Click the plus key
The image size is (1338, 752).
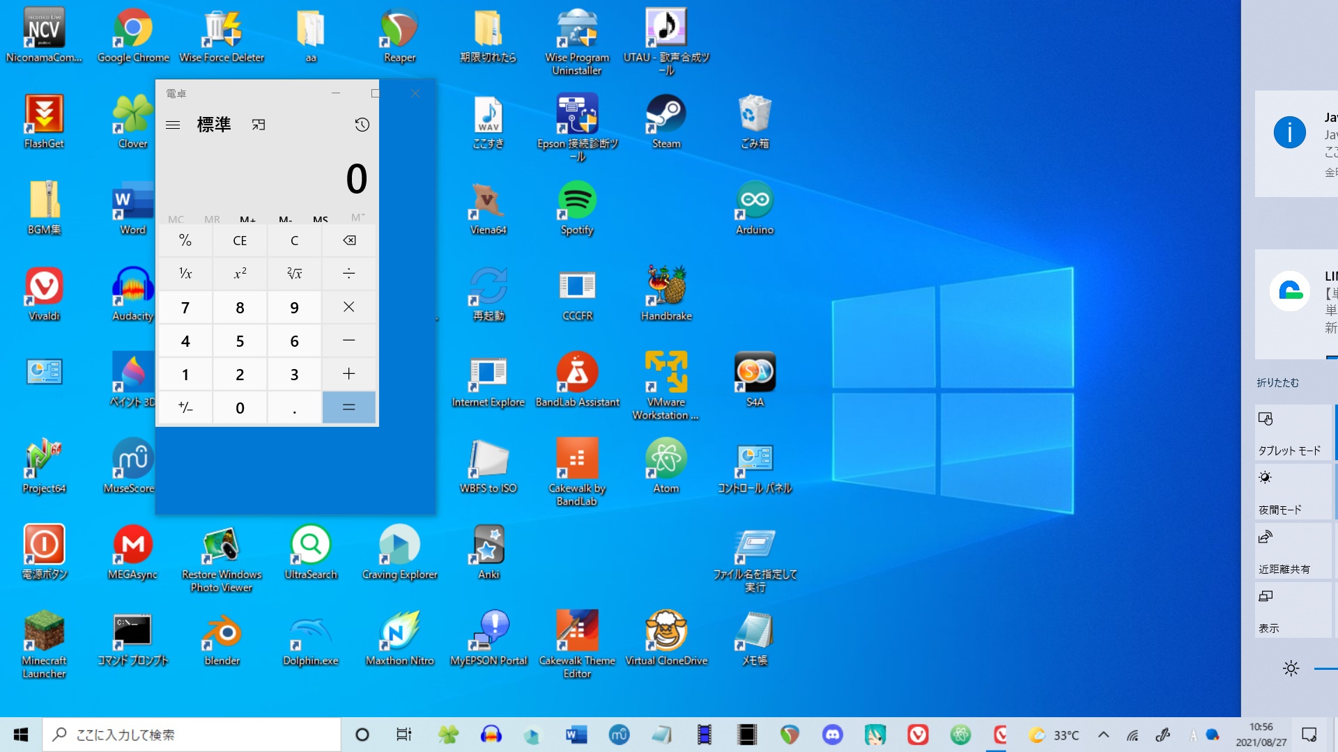pyautogui.click(x=349, y=374)
